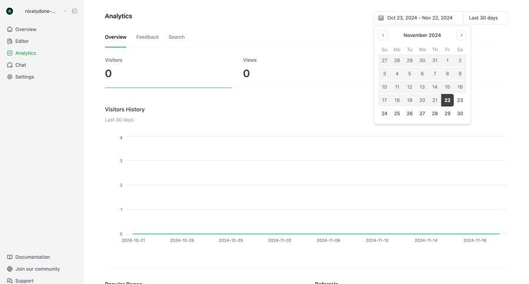Click the Chat bubble icon in sidebar

tap(10, 65)
